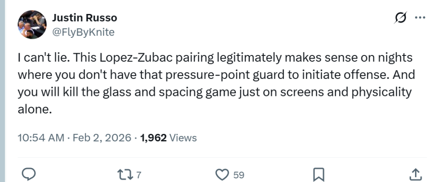434x182 pixels.
Task: Click the like count number 59
Action: [239, 174]
